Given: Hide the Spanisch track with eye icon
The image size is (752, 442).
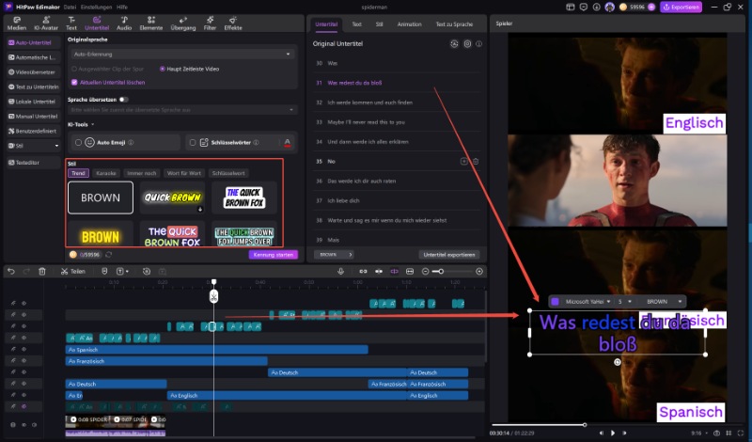Looking at the screenshot, I should [x=23, y=350].
